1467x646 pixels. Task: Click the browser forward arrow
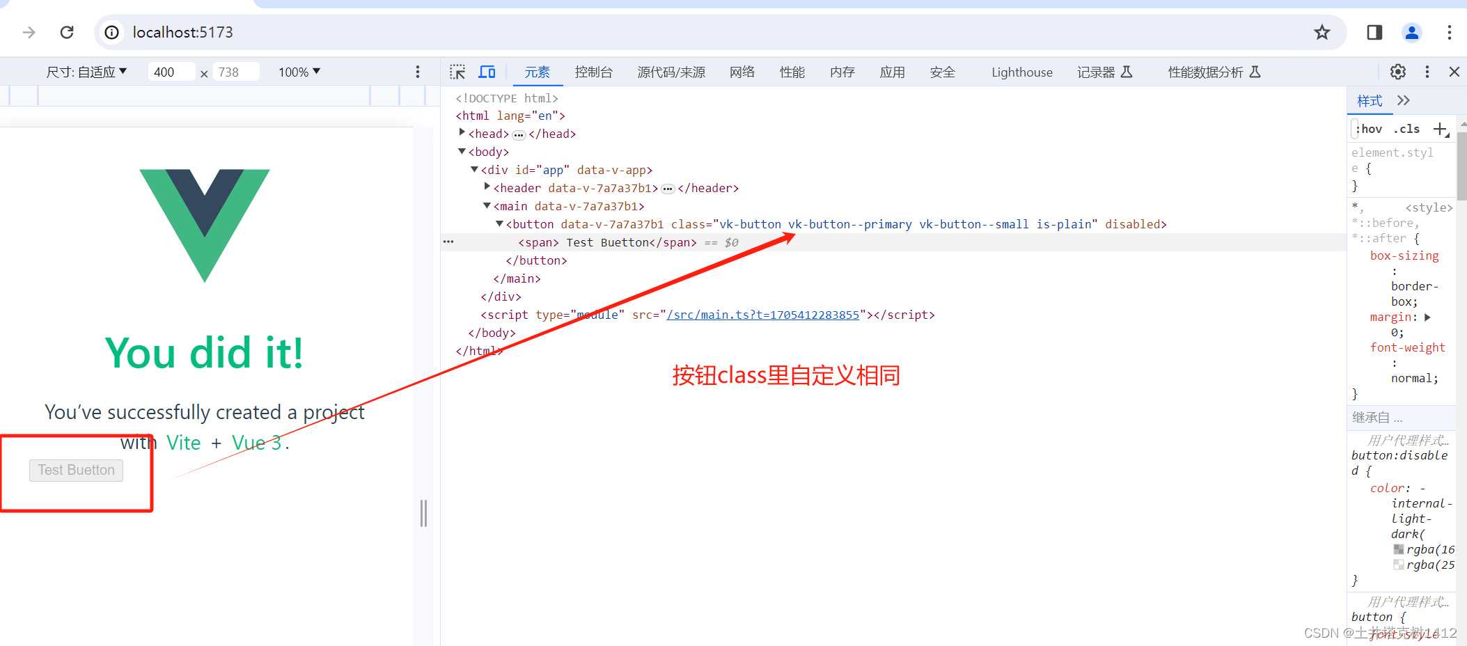29,32
